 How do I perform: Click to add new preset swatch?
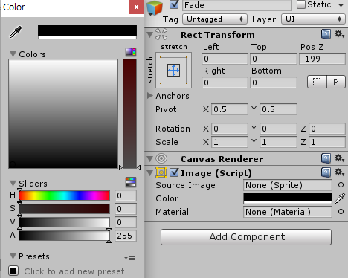(13, 271)
